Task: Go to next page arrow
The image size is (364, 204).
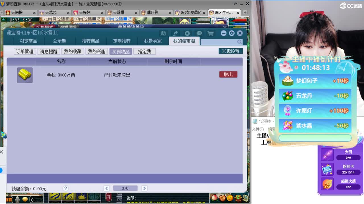Action: pyautogui.click(x=144, y=188)
